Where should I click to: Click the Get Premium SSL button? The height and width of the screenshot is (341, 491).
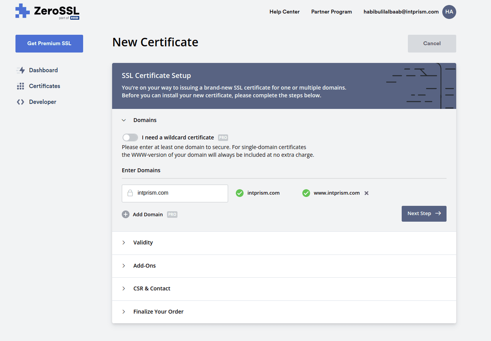[x=49, y=44]
